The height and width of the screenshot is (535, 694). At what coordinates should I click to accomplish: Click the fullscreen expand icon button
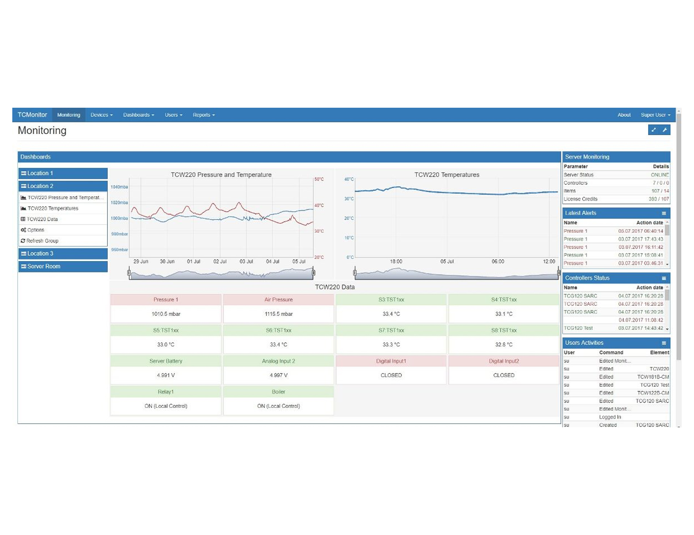click(x=654, y=130)
